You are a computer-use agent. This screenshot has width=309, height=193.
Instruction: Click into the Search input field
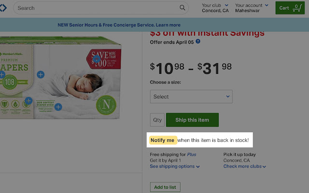pos(97,8)
